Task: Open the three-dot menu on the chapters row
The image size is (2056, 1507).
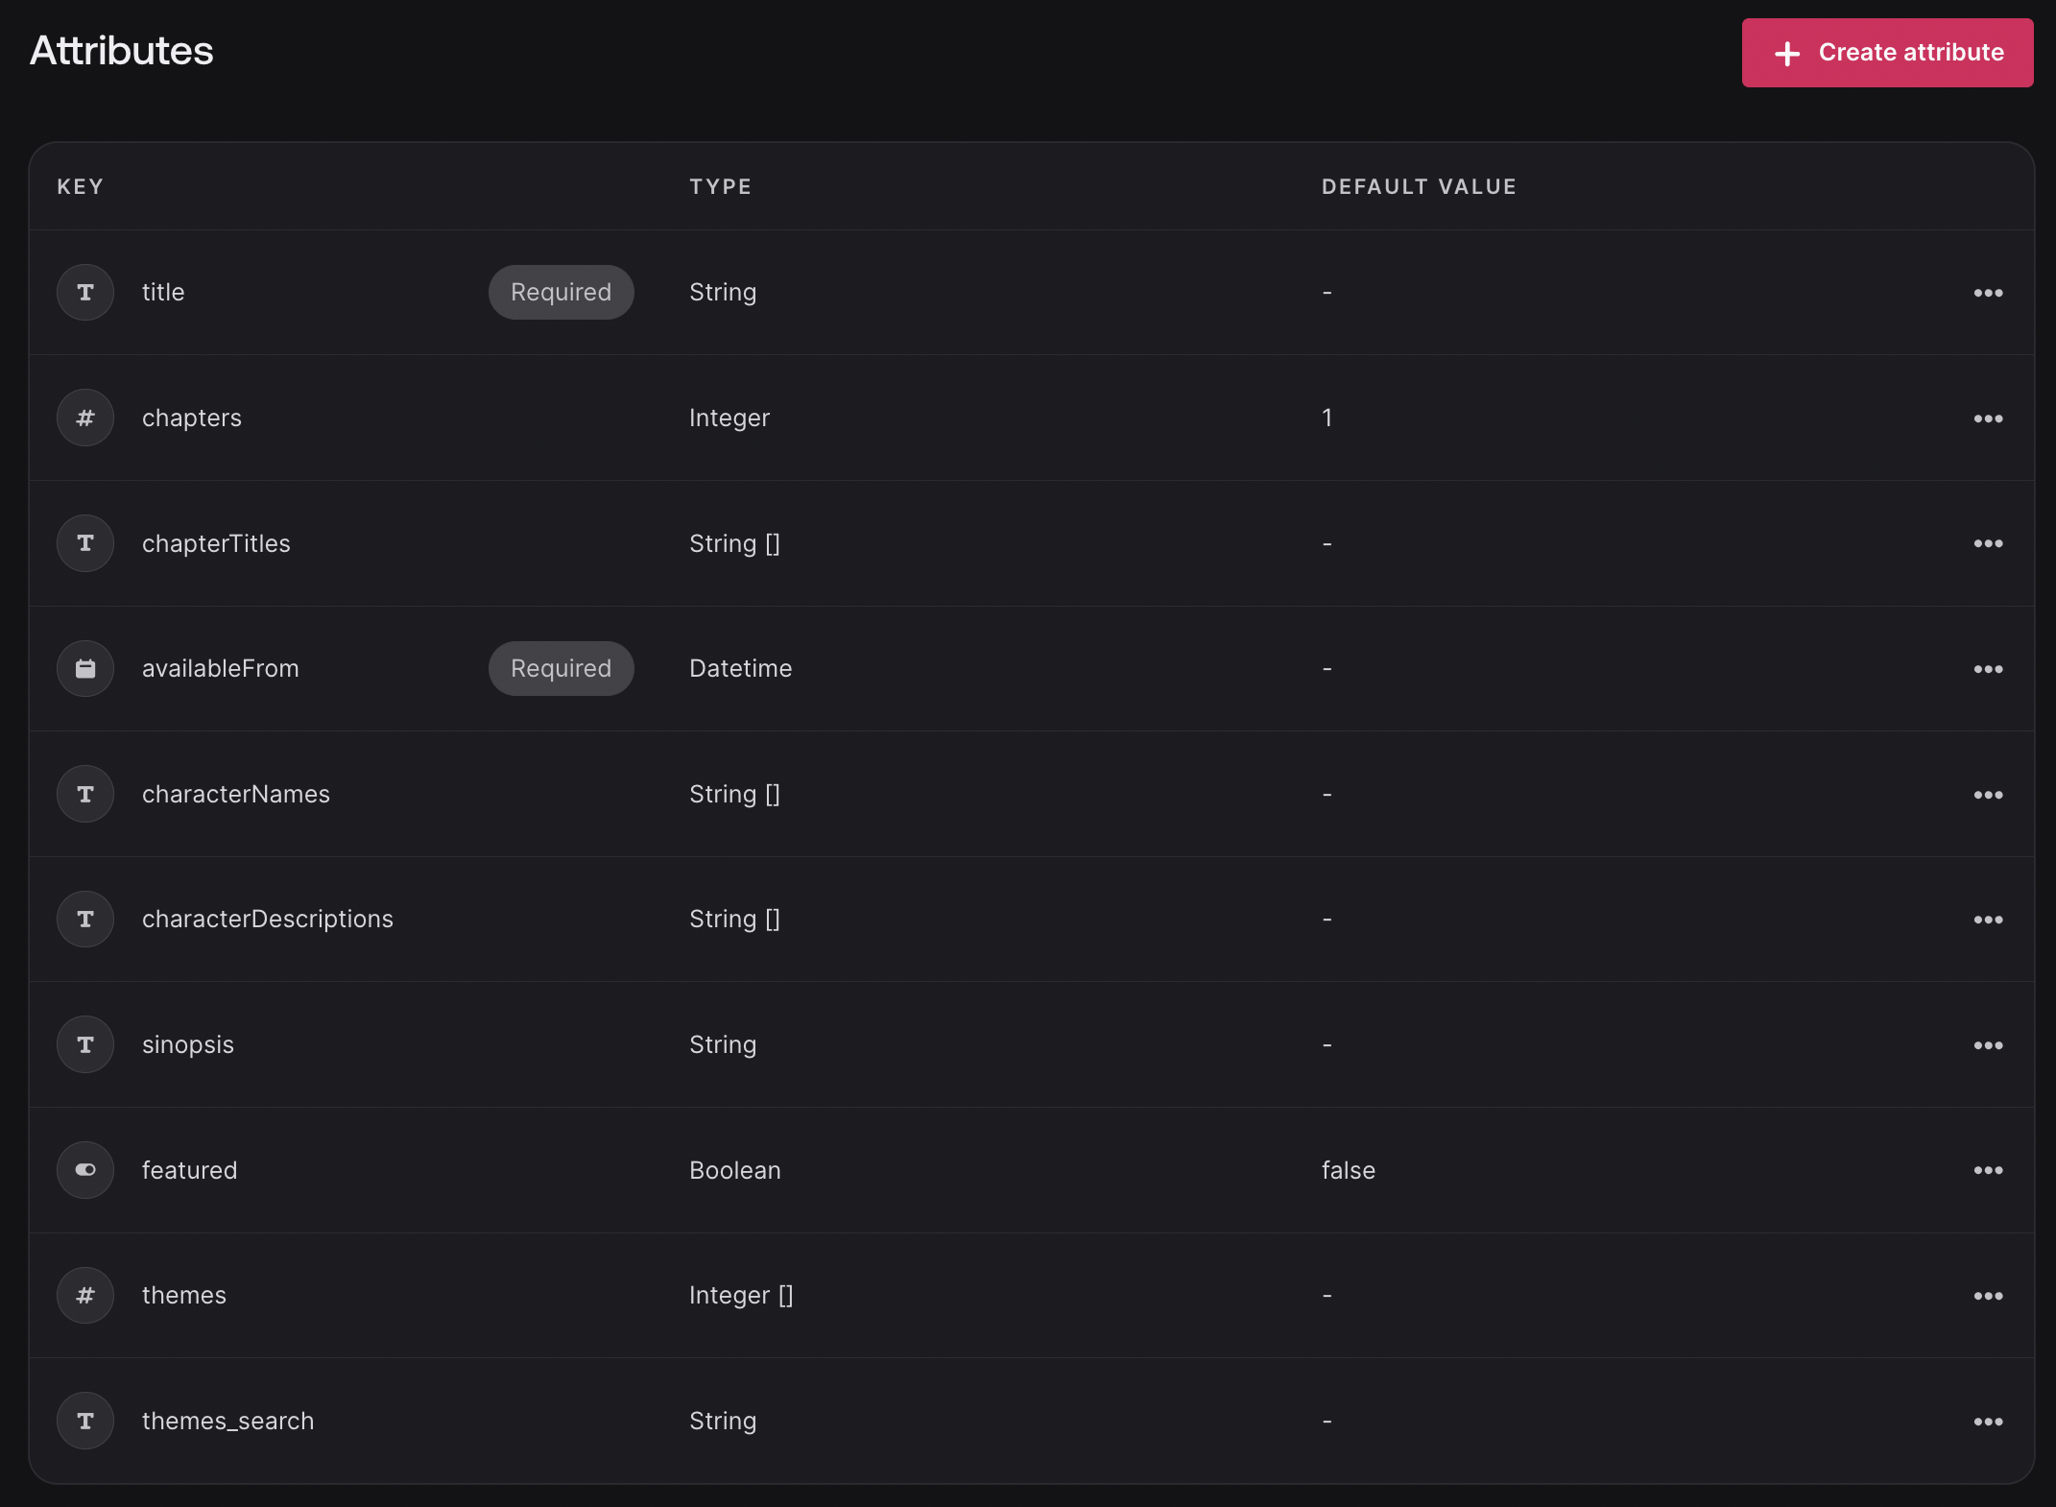Action: [x=1989, y=418]
